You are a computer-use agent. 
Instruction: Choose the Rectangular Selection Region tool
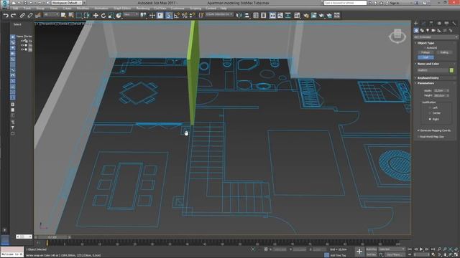[79, 16]
